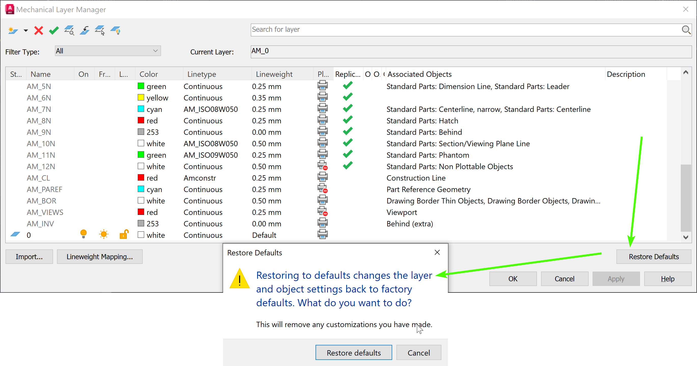The image size is (697, 366).
Task: Toggle the plot printer icon for AM_PAREF
Action: [x=322, y=189]
